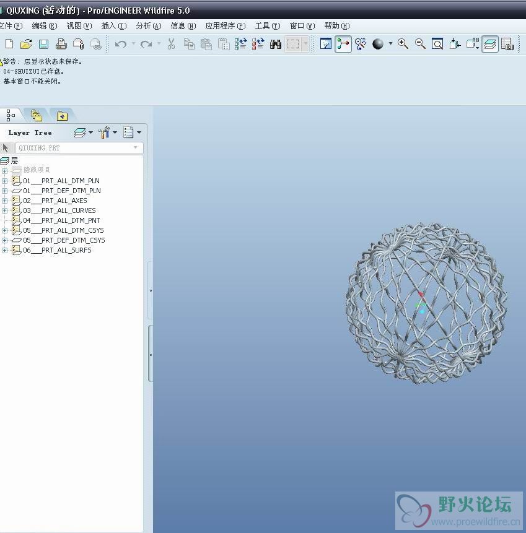Expand the 03___PRT_ALL_CURVES layer

coord(4,210)
